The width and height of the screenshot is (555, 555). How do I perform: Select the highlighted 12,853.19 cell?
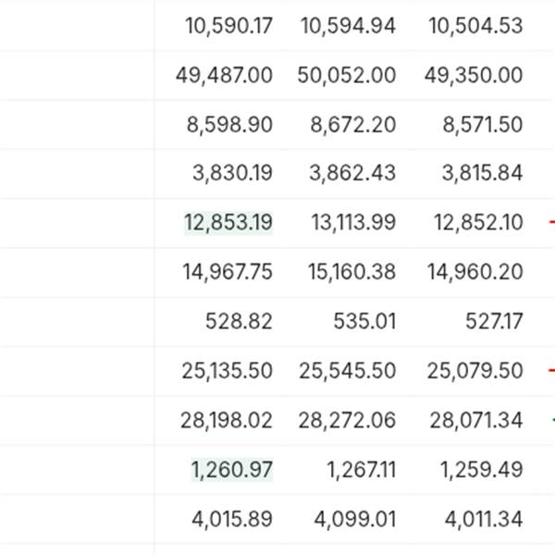coord(228,223)
